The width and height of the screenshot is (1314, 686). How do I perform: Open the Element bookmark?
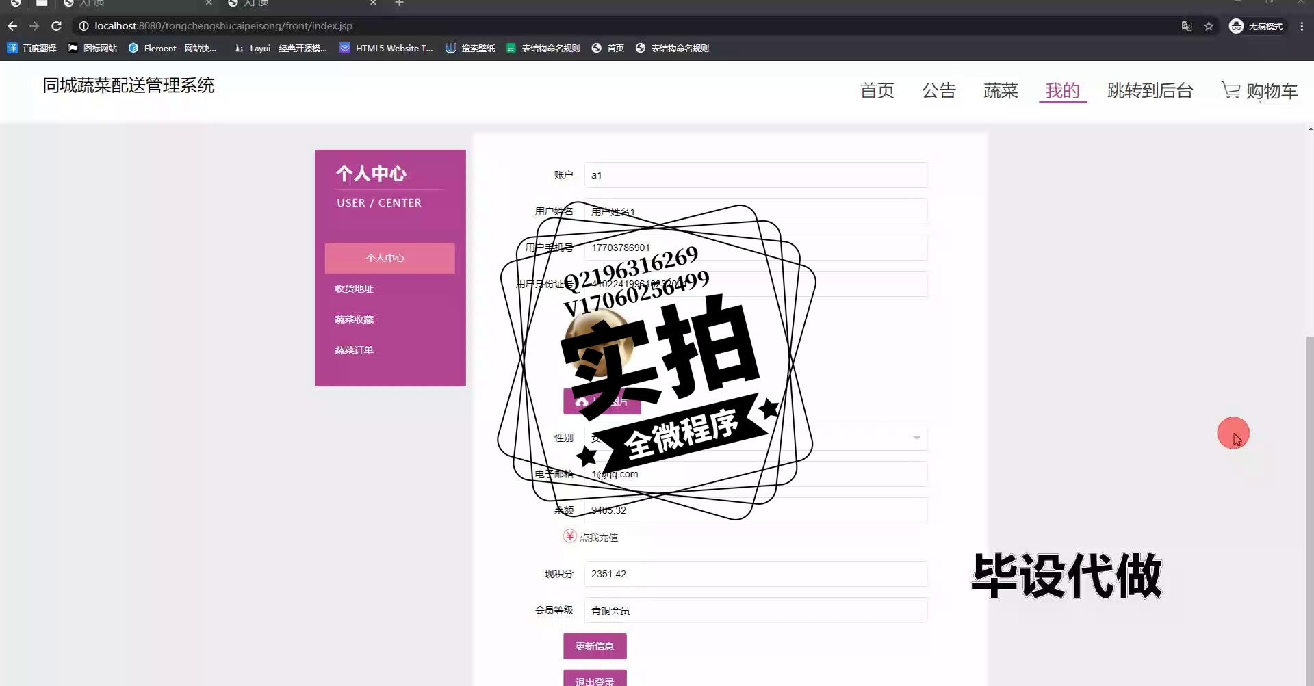[x=172, y=48]
